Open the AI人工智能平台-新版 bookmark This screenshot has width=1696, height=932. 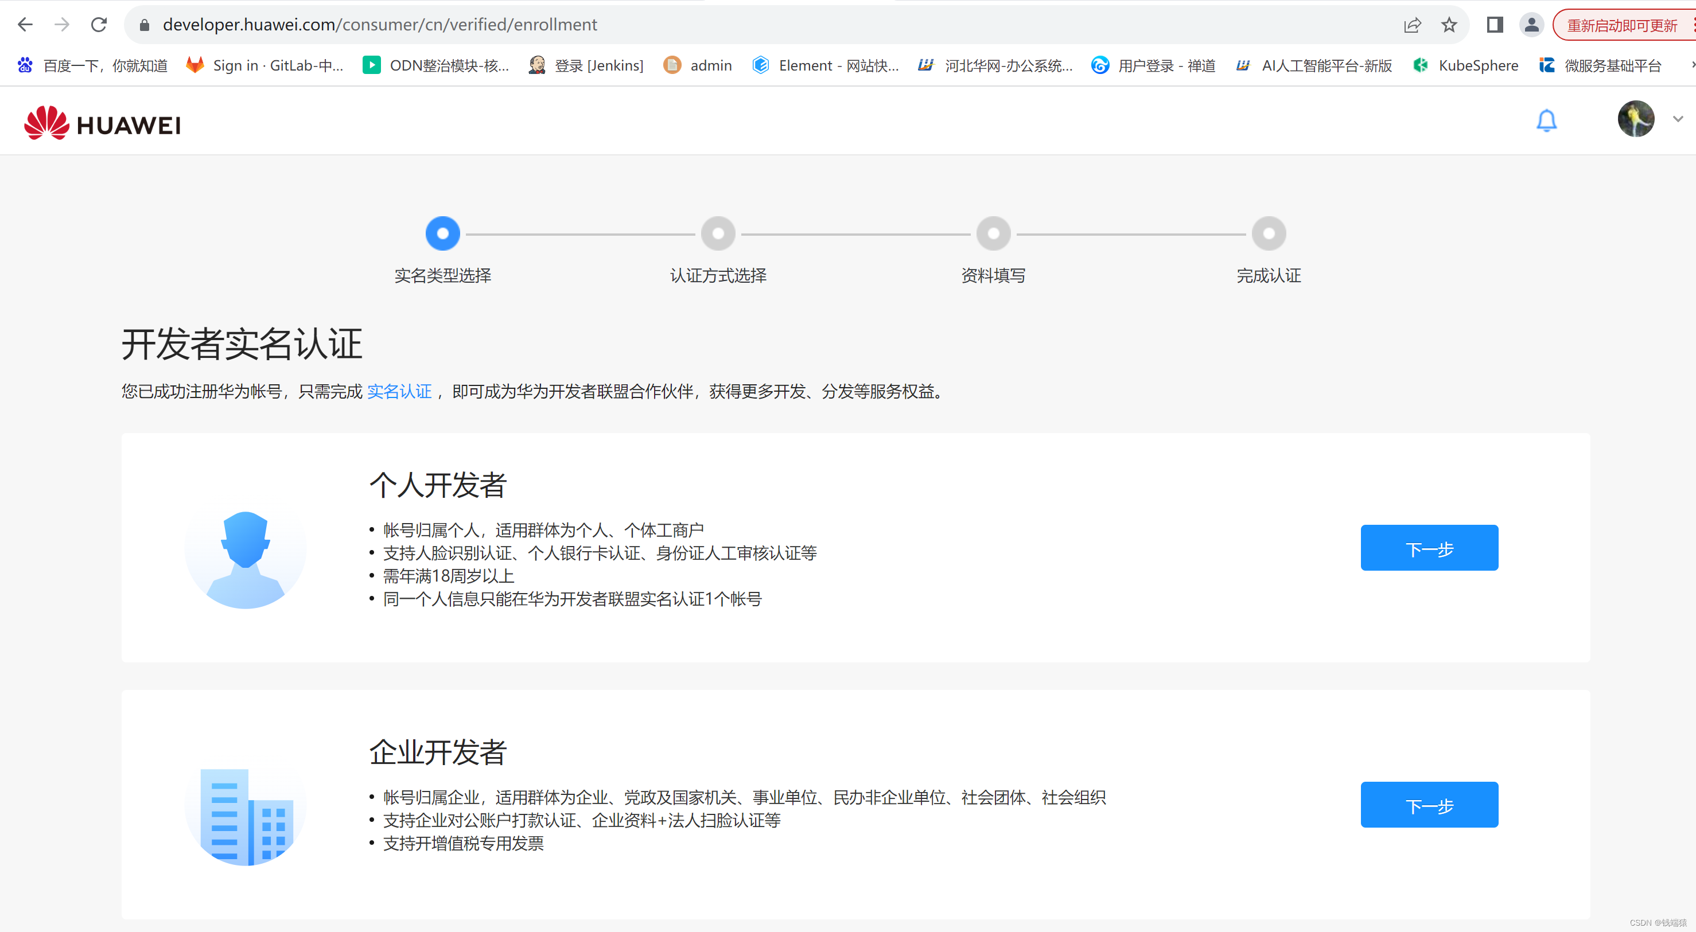pyautogui.click(x=1314, y=65)
